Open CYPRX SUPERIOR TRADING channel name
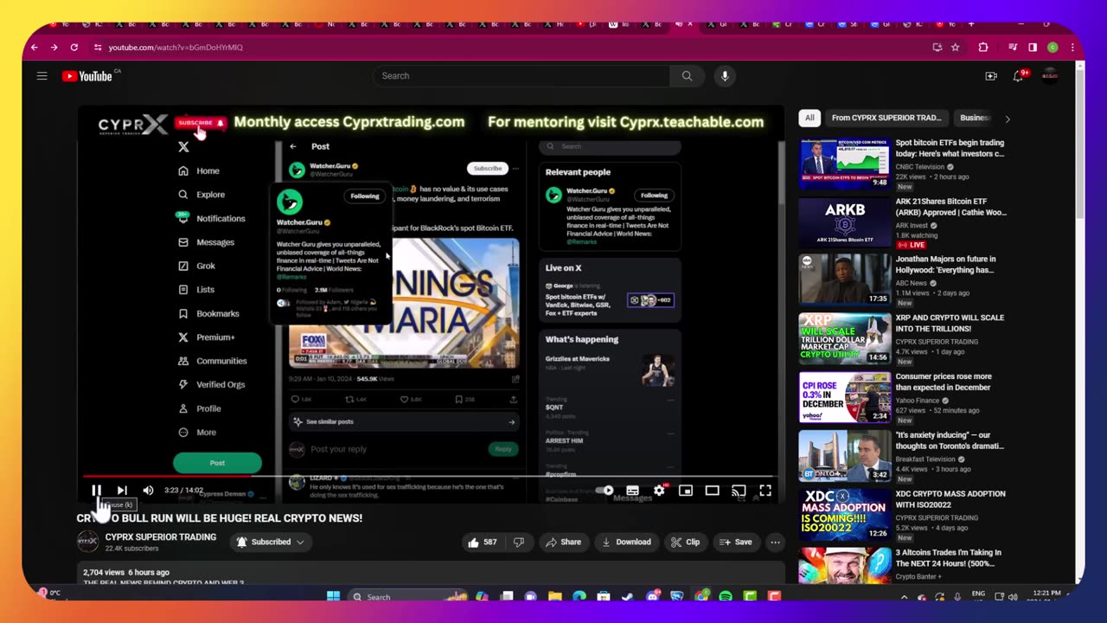This screenshot has height=623, width=1107. click(161, 537)
